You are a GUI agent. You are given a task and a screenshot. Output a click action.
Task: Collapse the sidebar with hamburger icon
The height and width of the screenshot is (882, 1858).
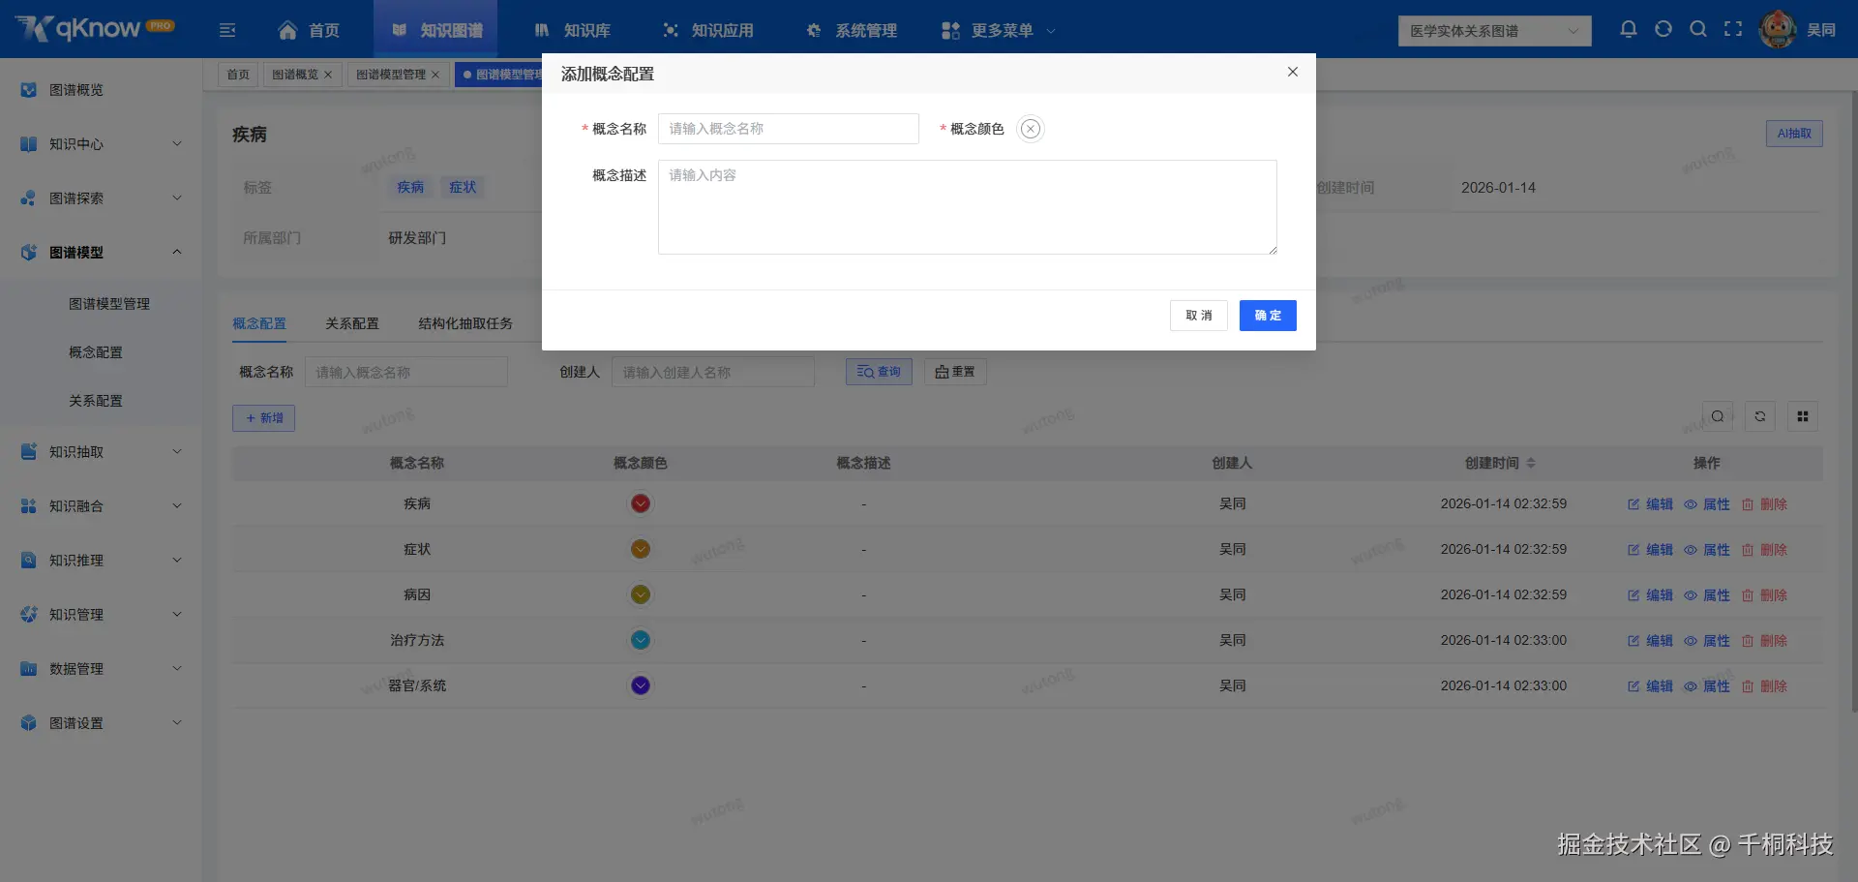click(x=227, y=30)
